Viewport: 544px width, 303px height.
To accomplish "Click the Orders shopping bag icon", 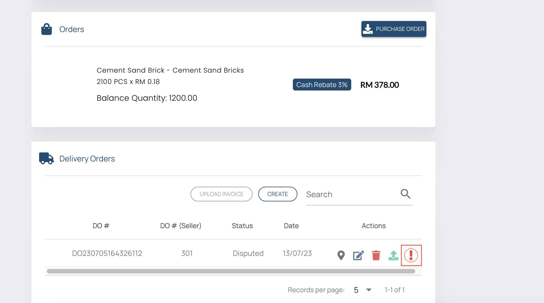I will click(46, 29).
